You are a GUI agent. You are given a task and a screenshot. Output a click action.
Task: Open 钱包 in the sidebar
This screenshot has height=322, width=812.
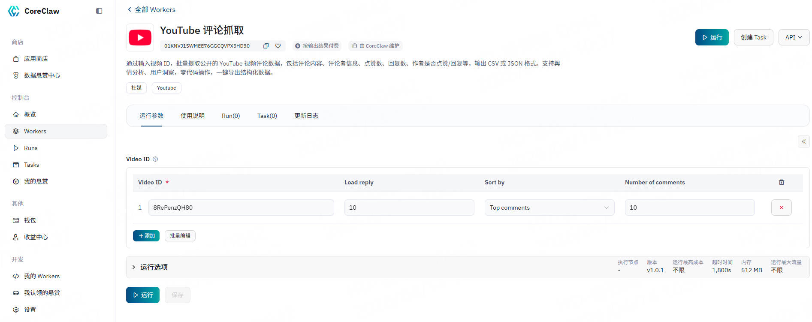coord(30,220)
